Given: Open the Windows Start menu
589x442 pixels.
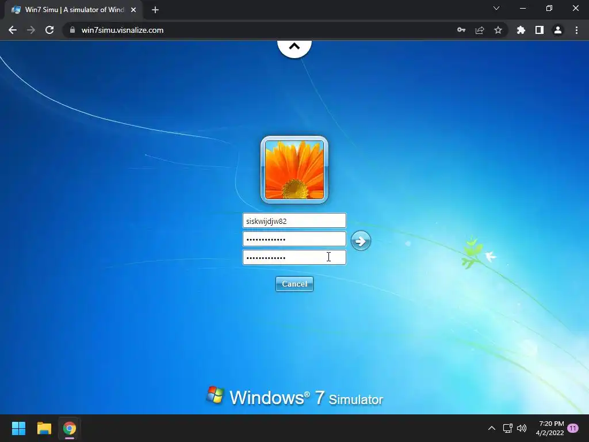Looking at the screenshot, I should click(18, 428).
